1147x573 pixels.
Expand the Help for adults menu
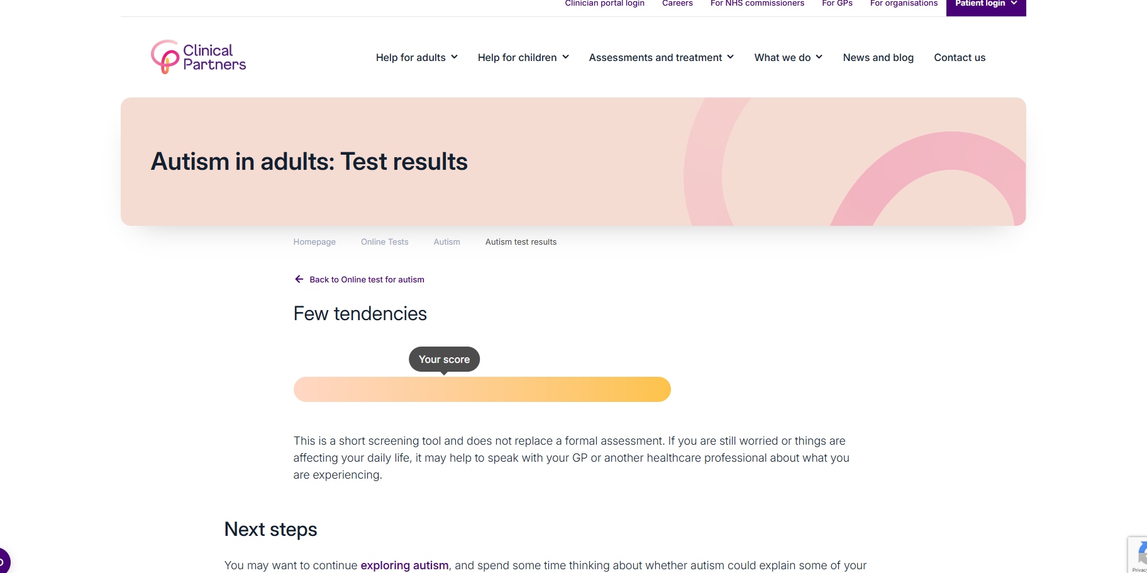pyautogui.click(x=416, y=57)
